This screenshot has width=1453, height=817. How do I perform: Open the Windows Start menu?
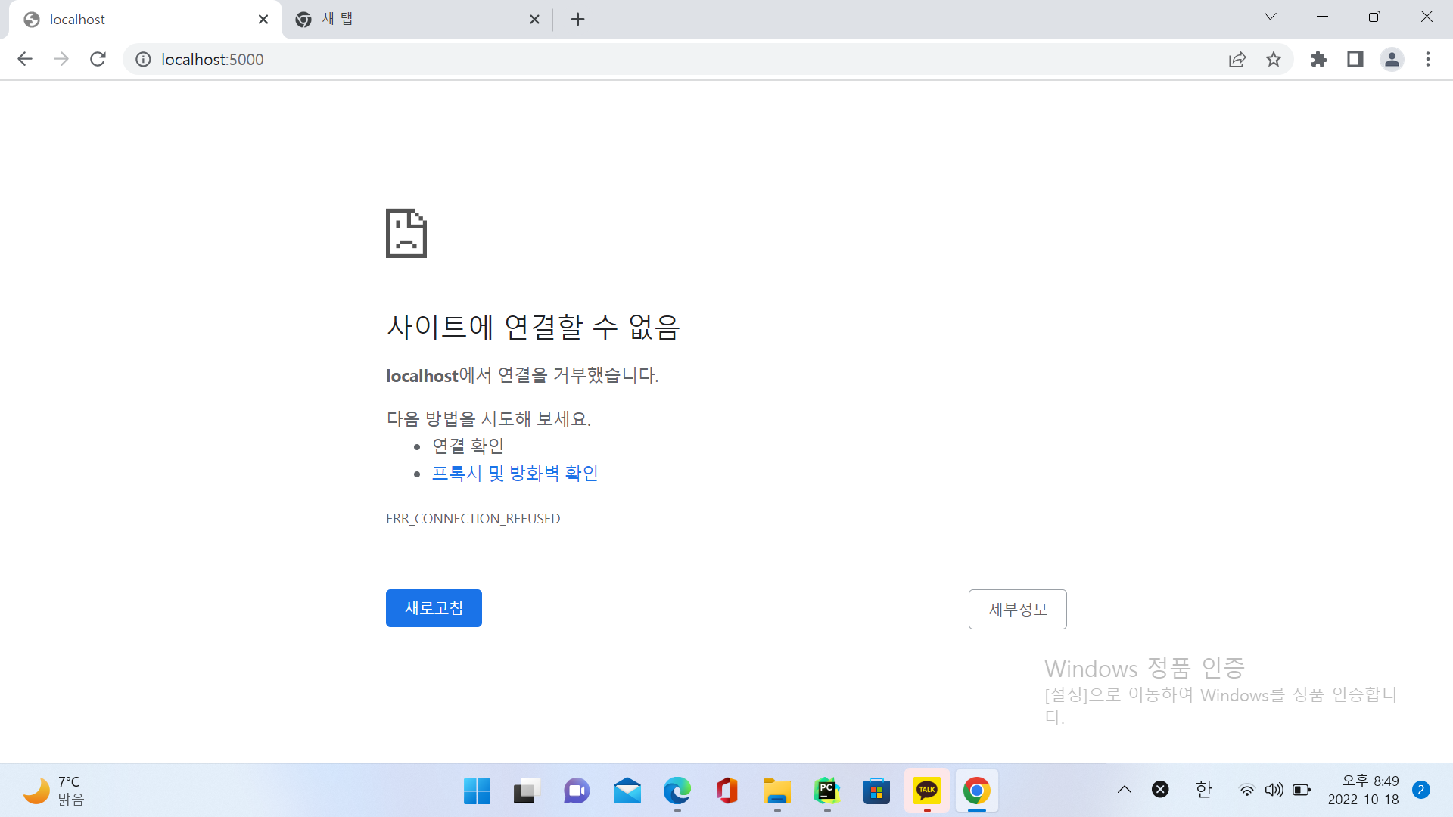pos(477,791)
